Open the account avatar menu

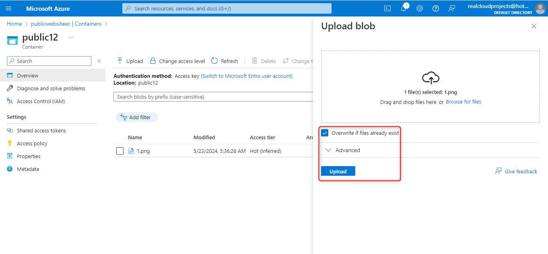point(540,8)
